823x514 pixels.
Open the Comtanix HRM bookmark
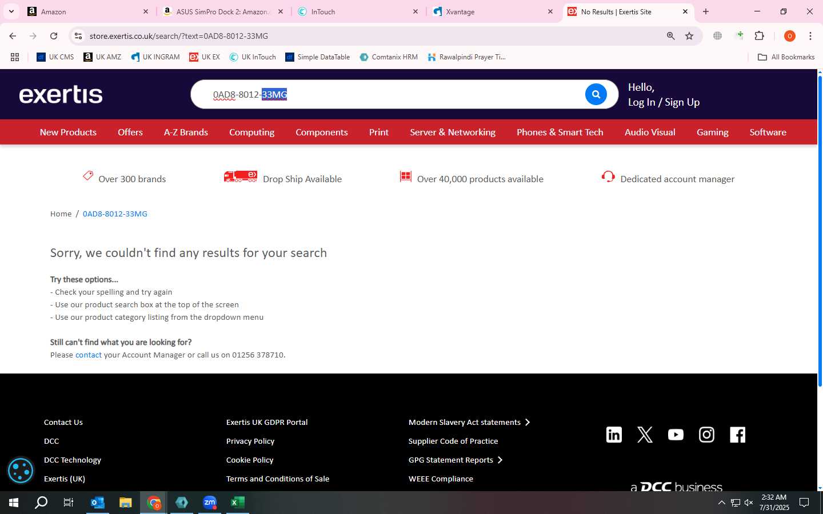[x=389, y=57]
